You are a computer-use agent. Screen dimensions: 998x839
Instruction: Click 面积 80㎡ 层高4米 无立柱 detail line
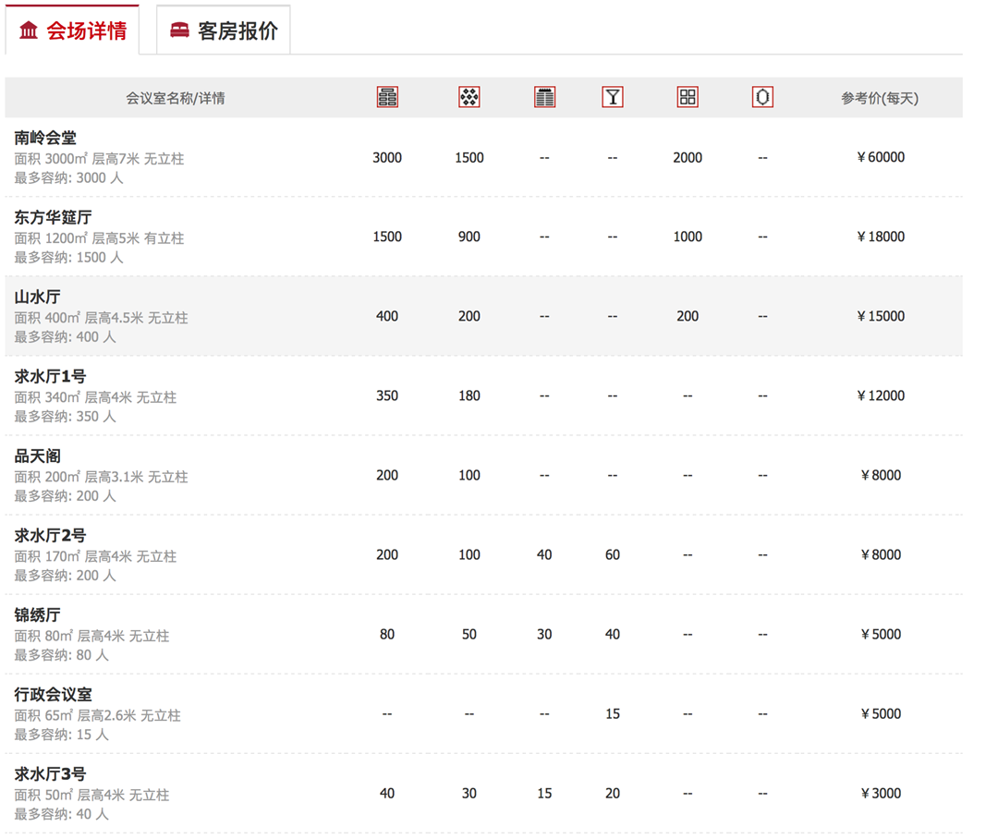point(91,636)
